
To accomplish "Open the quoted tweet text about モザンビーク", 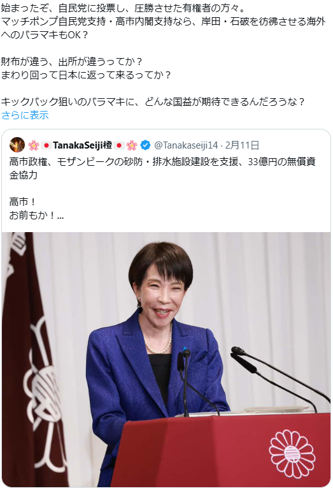I will pos(162,168).
